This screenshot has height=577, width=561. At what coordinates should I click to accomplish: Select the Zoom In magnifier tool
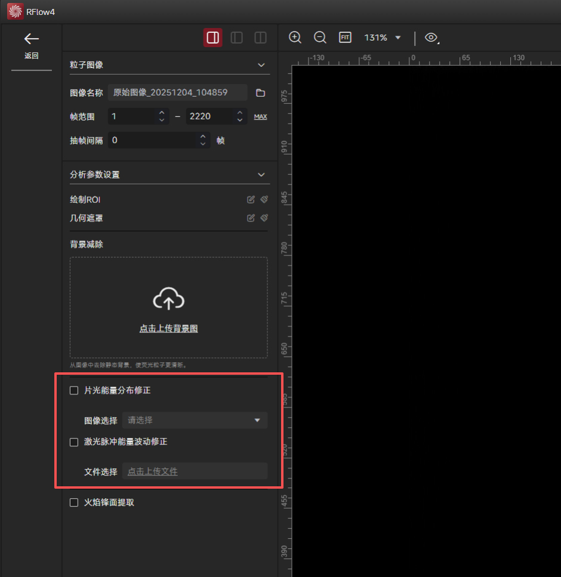295,37
